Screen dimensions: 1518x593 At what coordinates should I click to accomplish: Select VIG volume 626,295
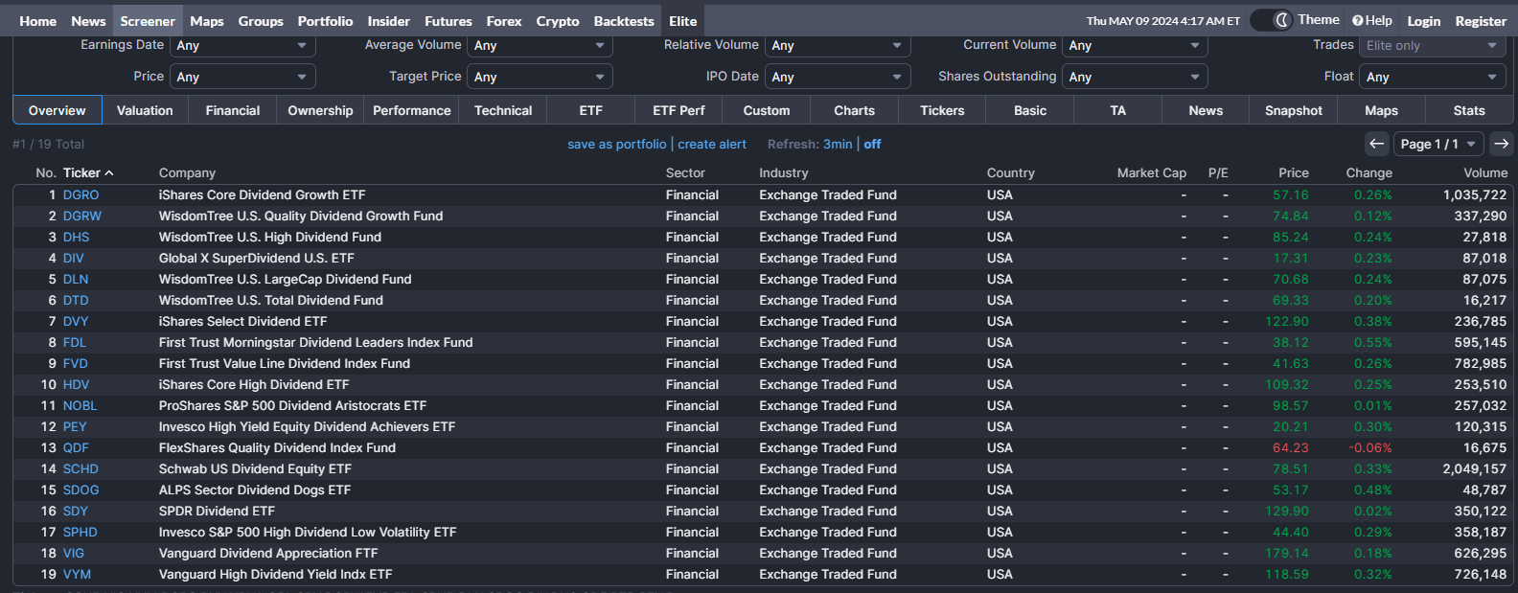tap(1481, 553)
